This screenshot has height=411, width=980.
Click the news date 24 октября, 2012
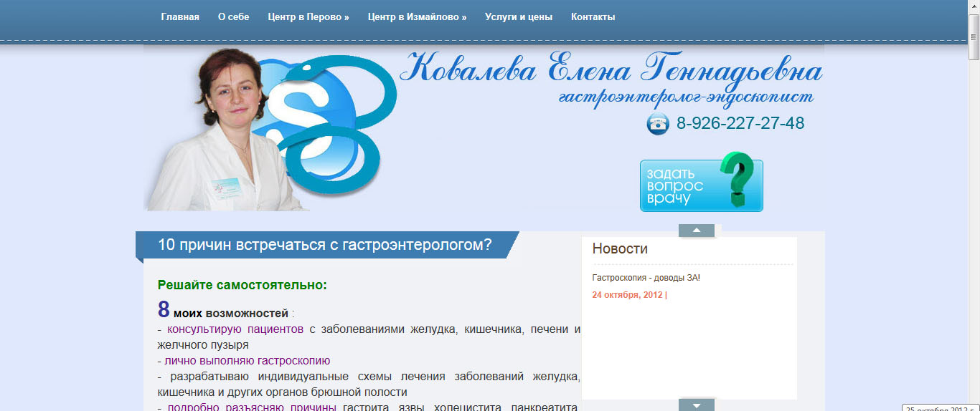(x=628, y=295)
